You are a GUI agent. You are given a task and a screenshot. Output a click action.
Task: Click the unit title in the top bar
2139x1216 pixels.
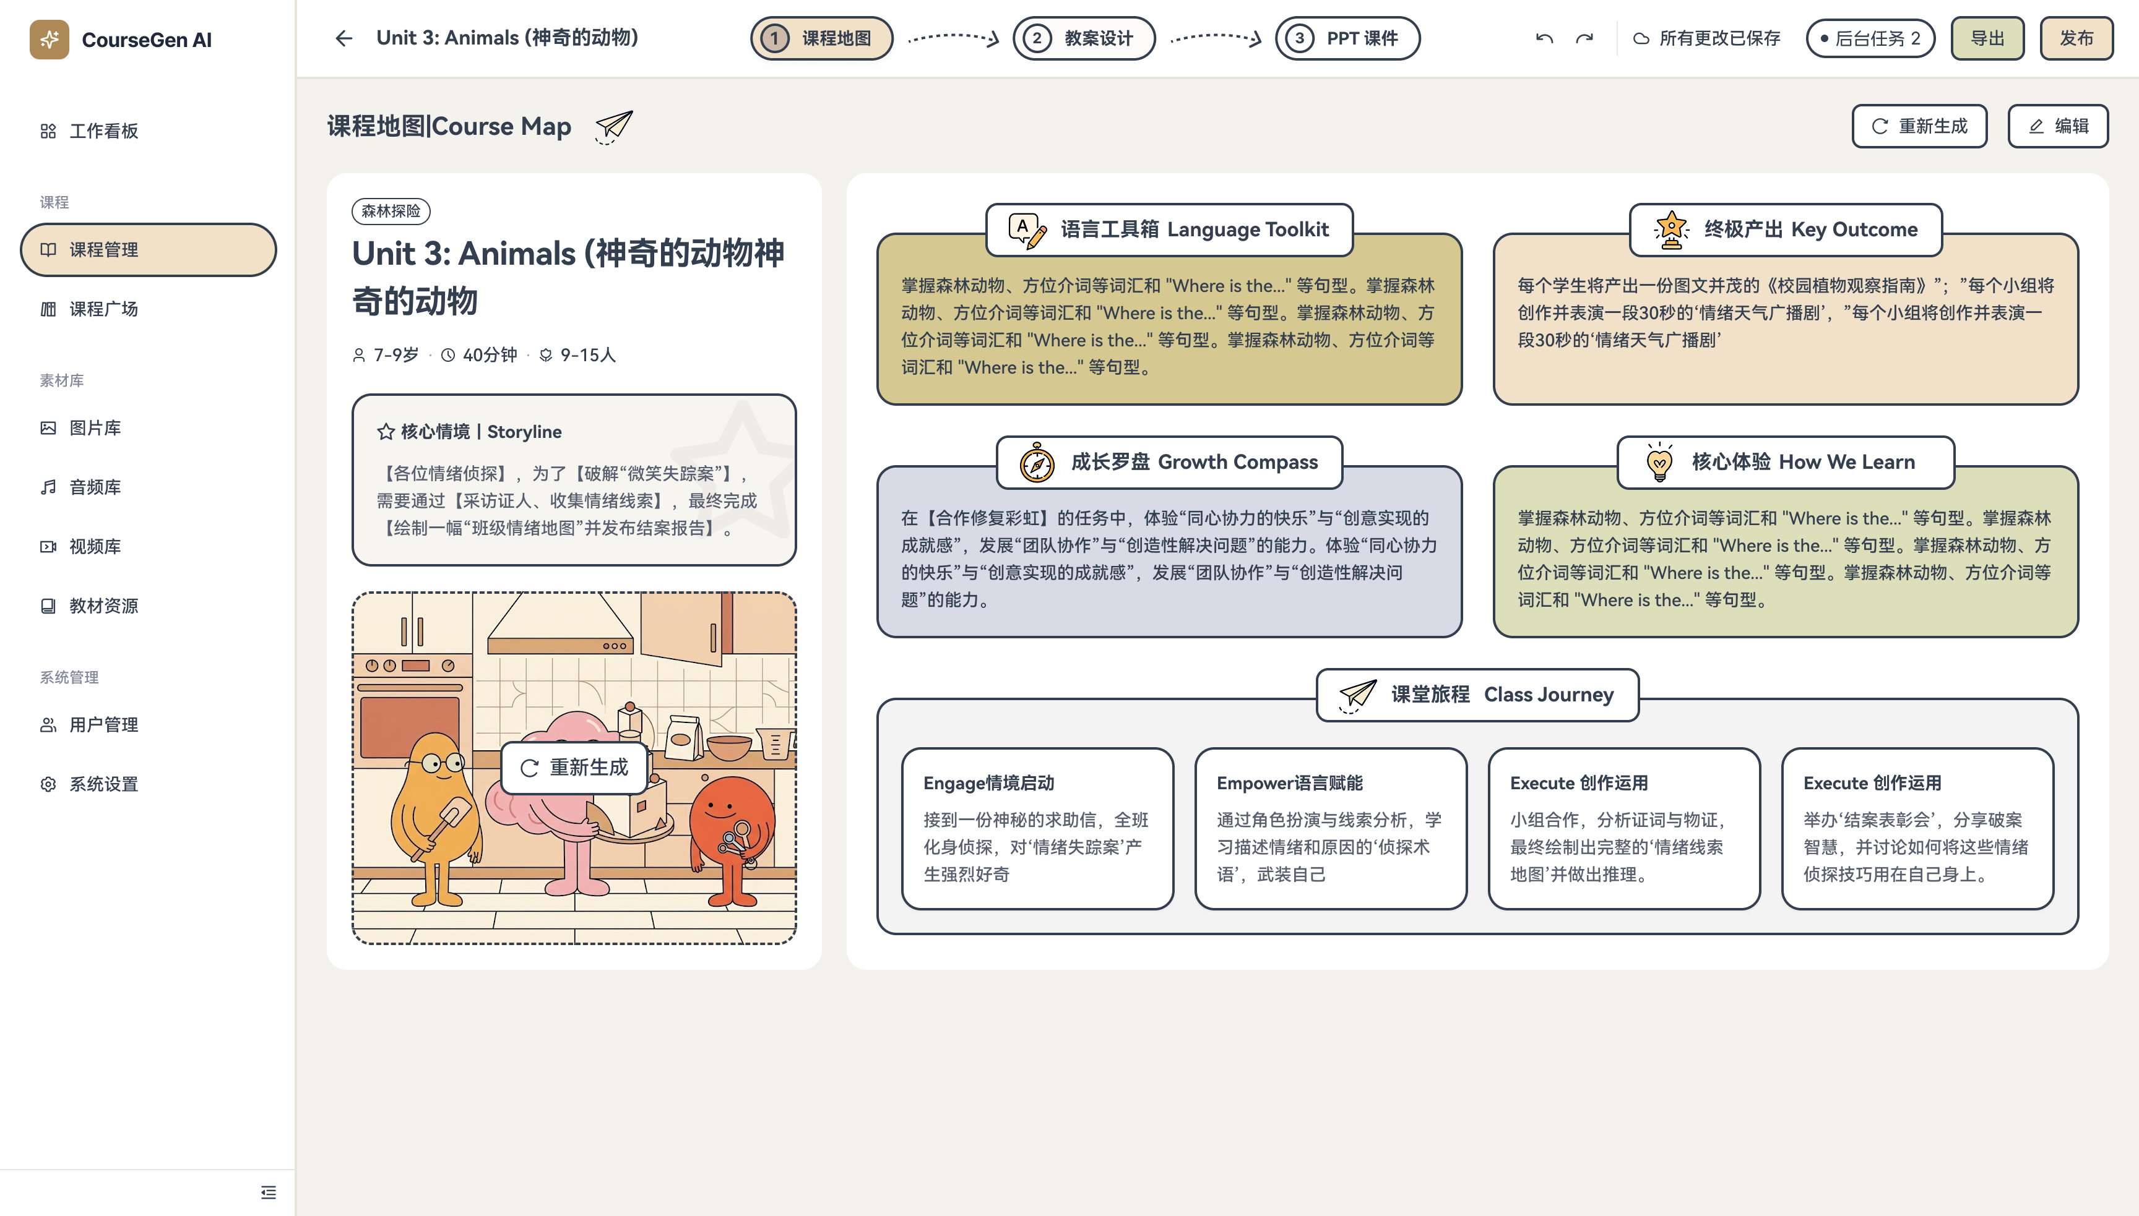click(507, 38)
